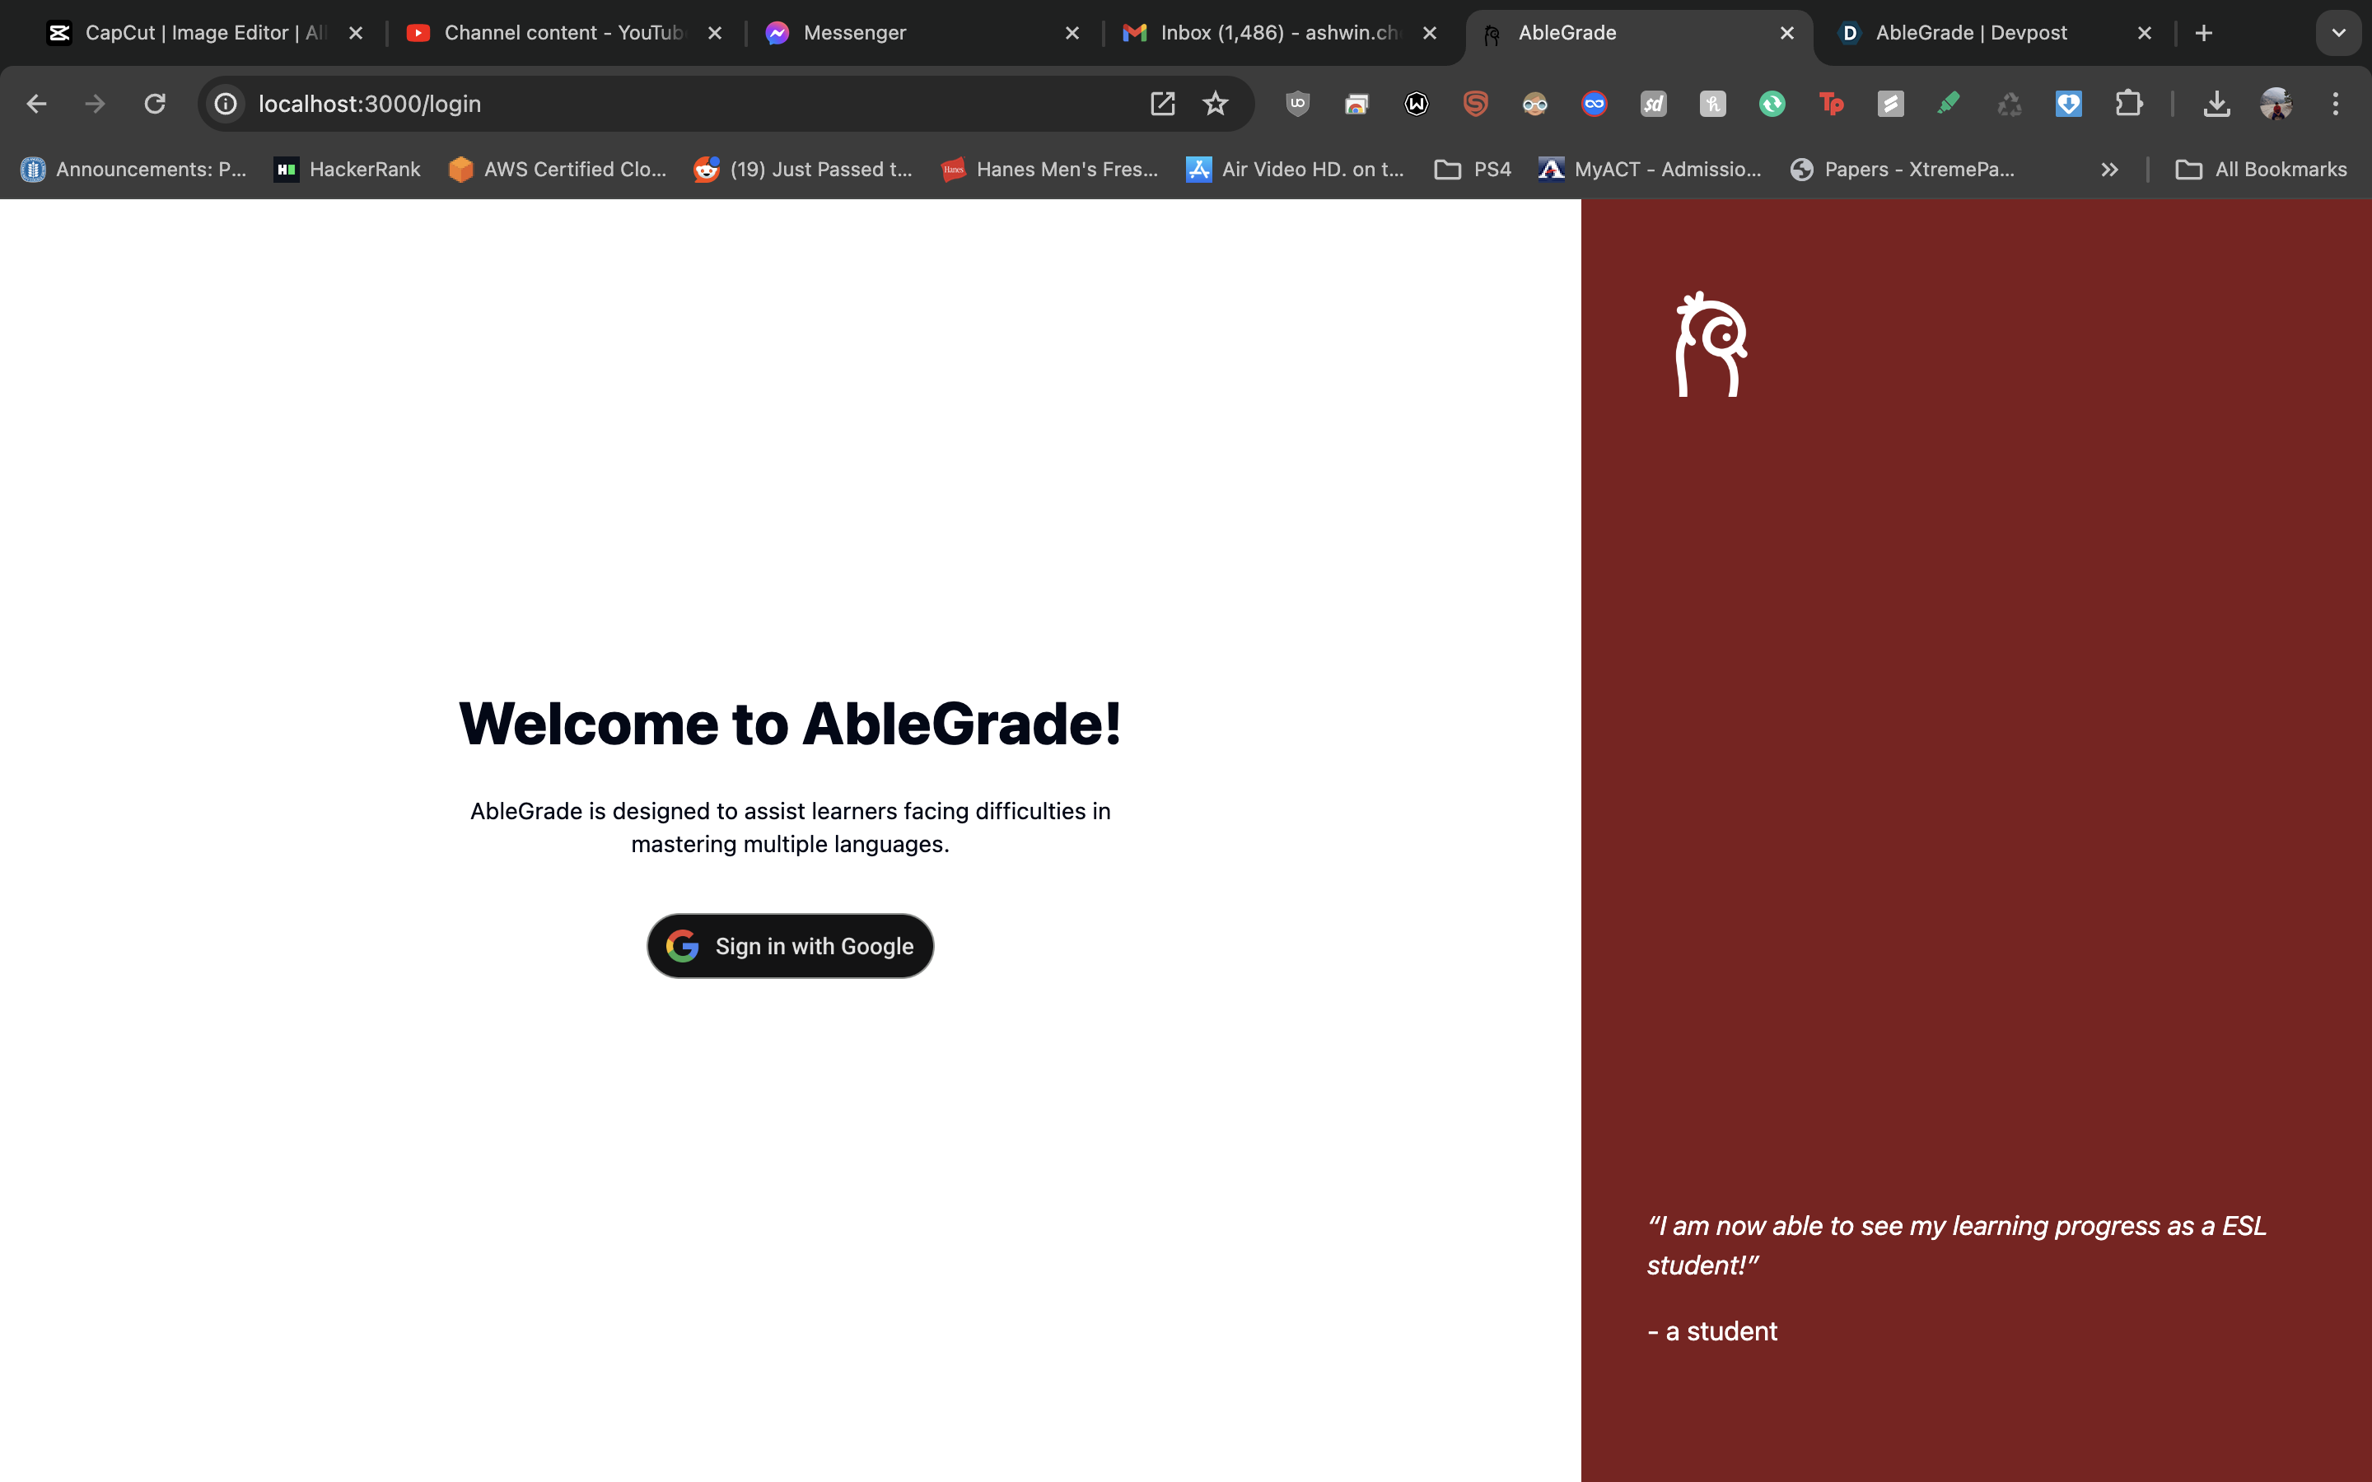Open the HackerRank bookmark
2372x1482 pixels.
[347, 170]
